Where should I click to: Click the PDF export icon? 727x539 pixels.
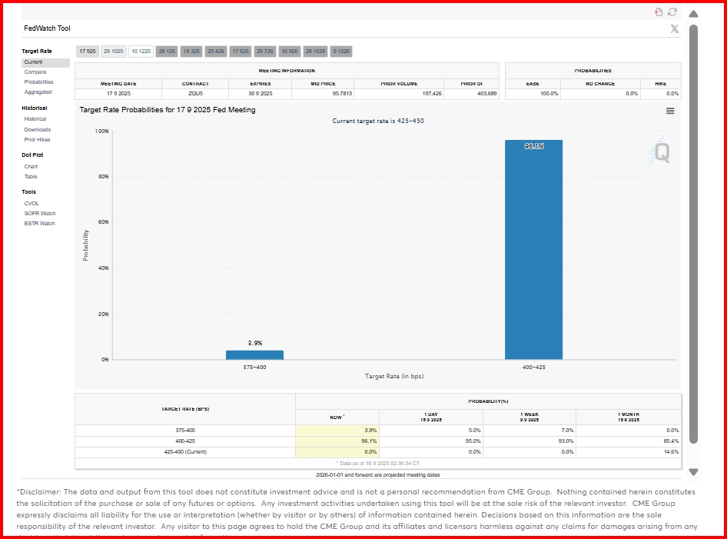coord(659,12)
